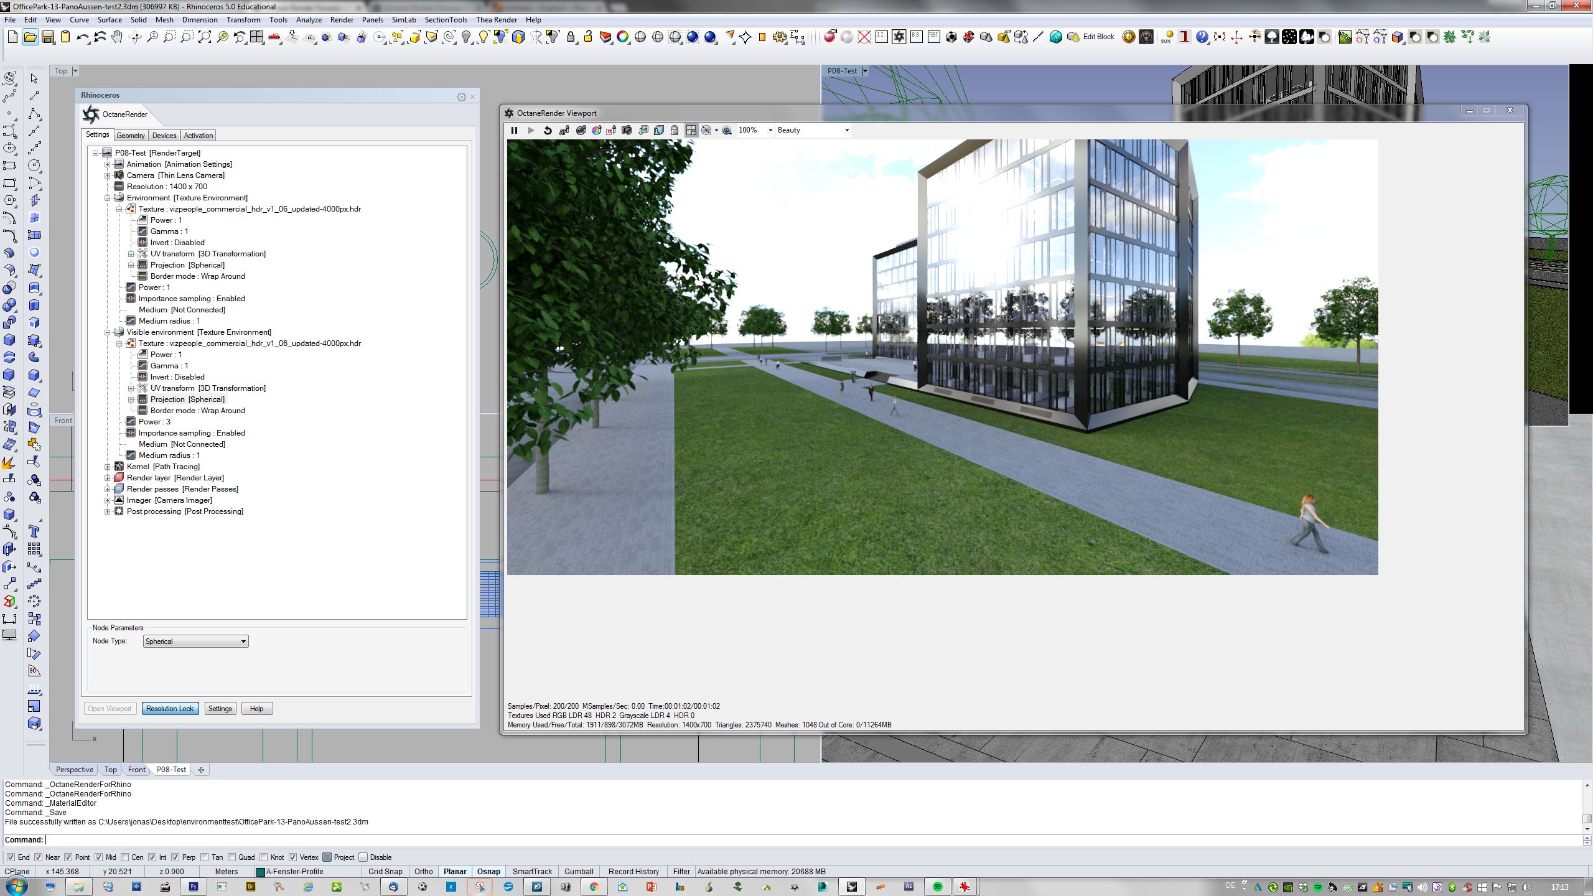The height and width of the screenshot is (896, 1593).
Task: Click the Resolution Lock button
Action: [170, 709]
